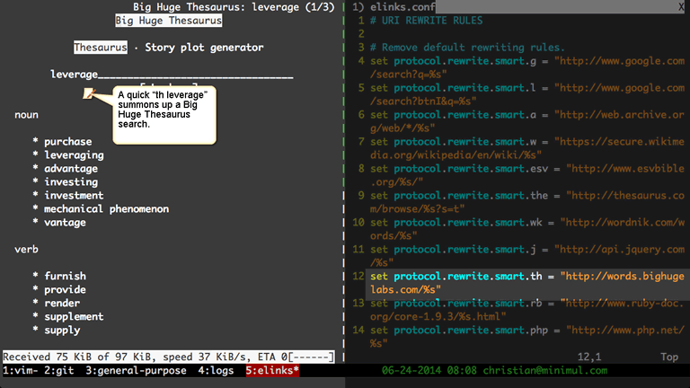Switch to the 2:git tmux window
The width and height of the screenshot is (690, 388).
(59, 370)
